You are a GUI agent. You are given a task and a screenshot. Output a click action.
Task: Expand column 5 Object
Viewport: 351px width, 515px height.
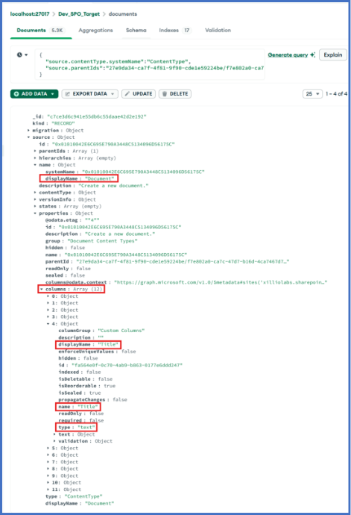click(48, 448)
